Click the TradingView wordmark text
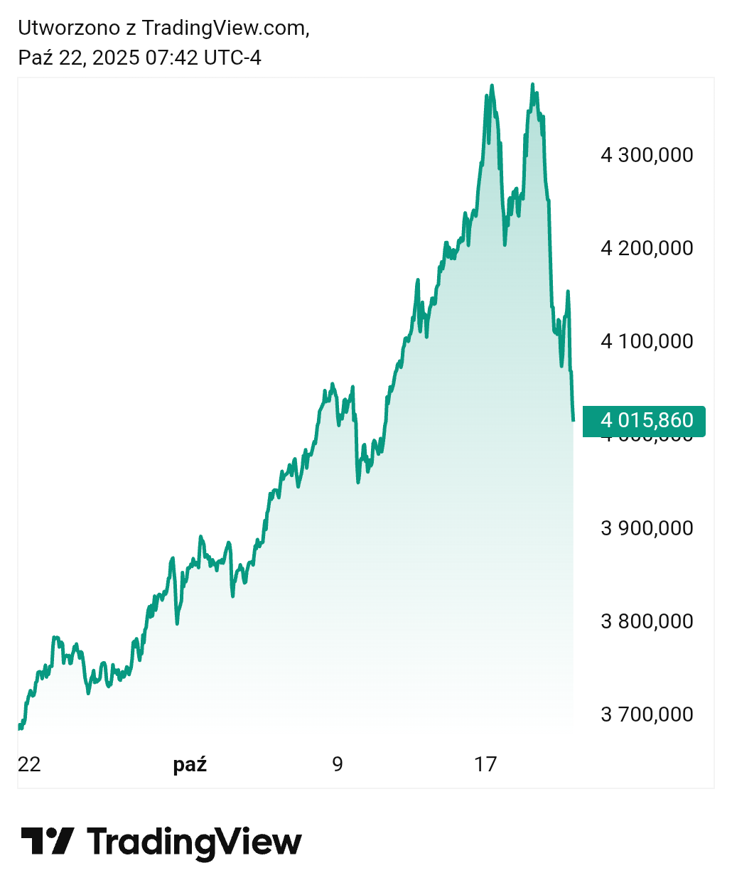732x895 pixels. [x=194, y=842]
